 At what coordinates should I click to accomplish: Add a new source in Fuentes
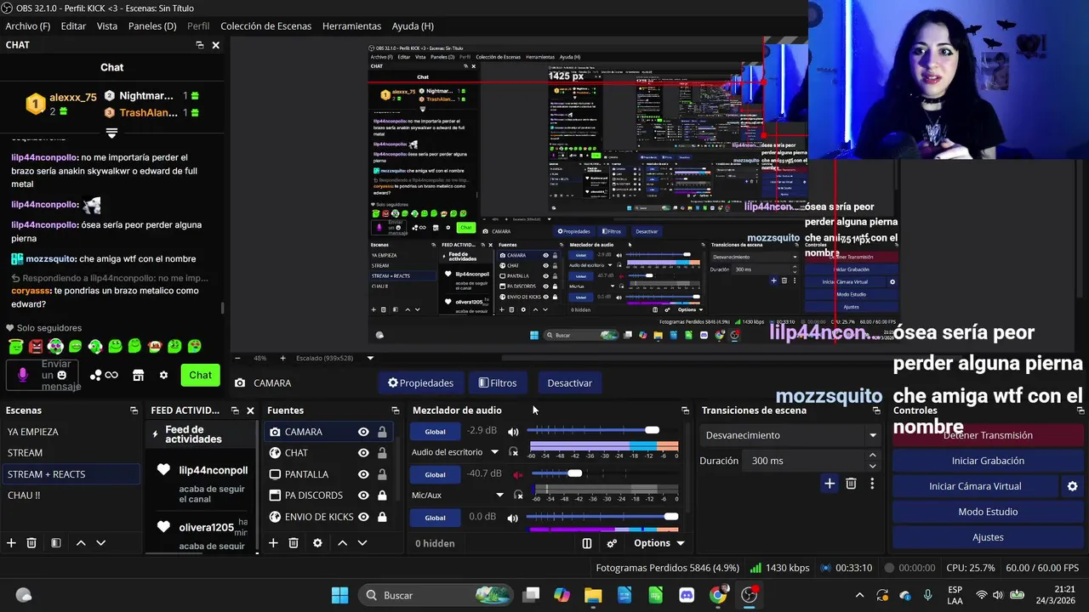pos(273,543)
